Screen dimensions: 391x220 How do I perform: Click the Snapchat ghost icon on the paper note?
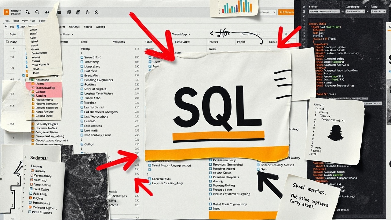tap(335, 133)
